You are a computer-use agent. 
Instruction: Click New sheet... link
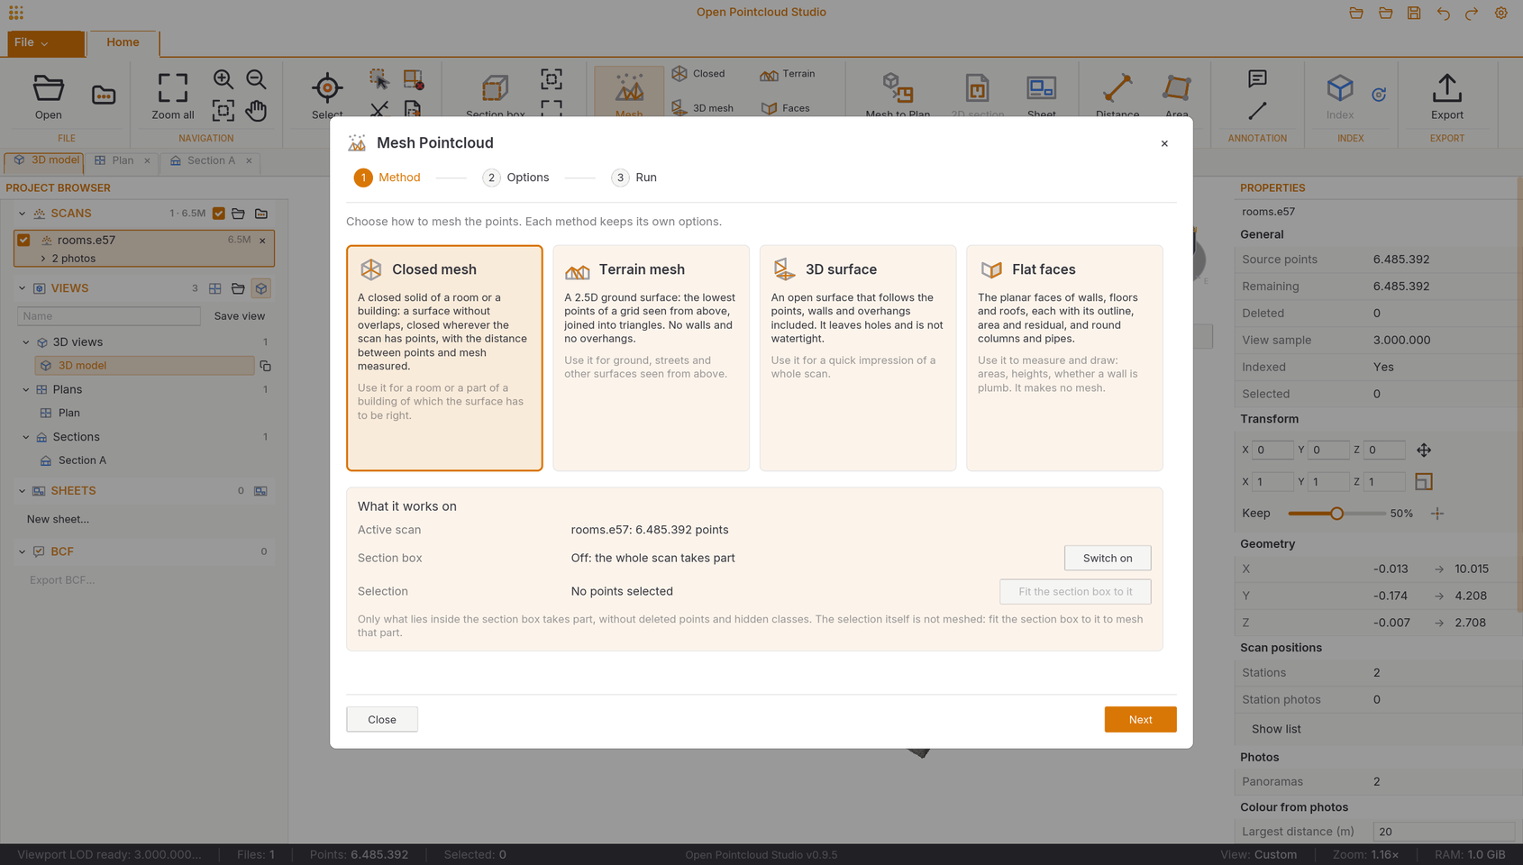point(58,519)
